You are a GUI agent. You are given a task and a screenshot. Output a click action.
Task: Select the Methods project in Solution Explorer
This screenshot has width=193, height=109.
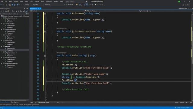8,46
